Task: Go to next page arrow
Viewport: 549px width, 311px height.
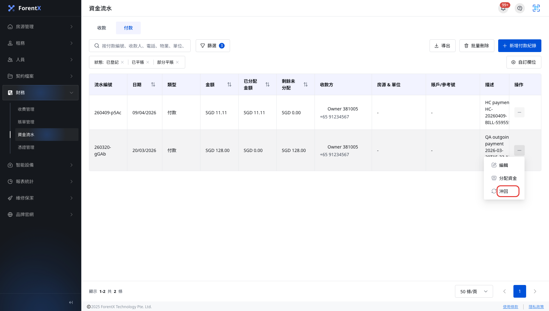Action: pos(535,291)
